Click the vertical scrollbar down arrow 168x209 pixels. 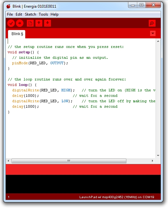158,155
